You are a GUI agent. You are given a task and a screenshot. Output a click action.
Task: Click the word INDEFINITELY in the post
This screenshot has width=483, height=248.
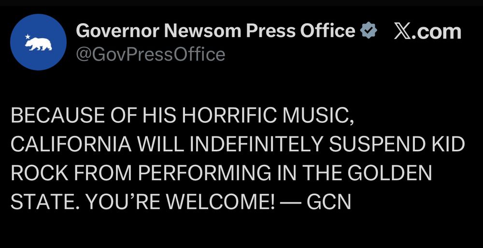pyautogui.click(x=256, y=145)
